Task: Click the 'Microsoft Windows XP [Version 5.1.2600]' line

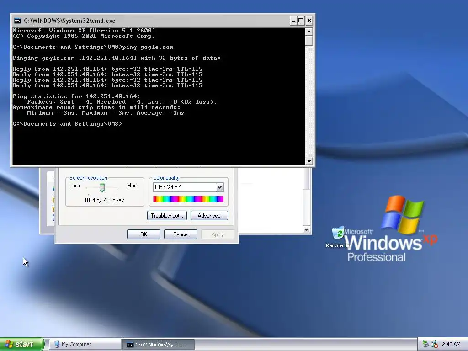Action: [84, 31]
